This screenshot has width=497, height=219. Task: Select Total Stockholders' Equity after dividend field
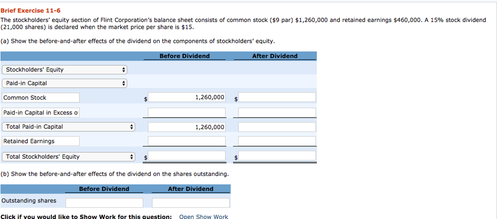click(277, 155)
